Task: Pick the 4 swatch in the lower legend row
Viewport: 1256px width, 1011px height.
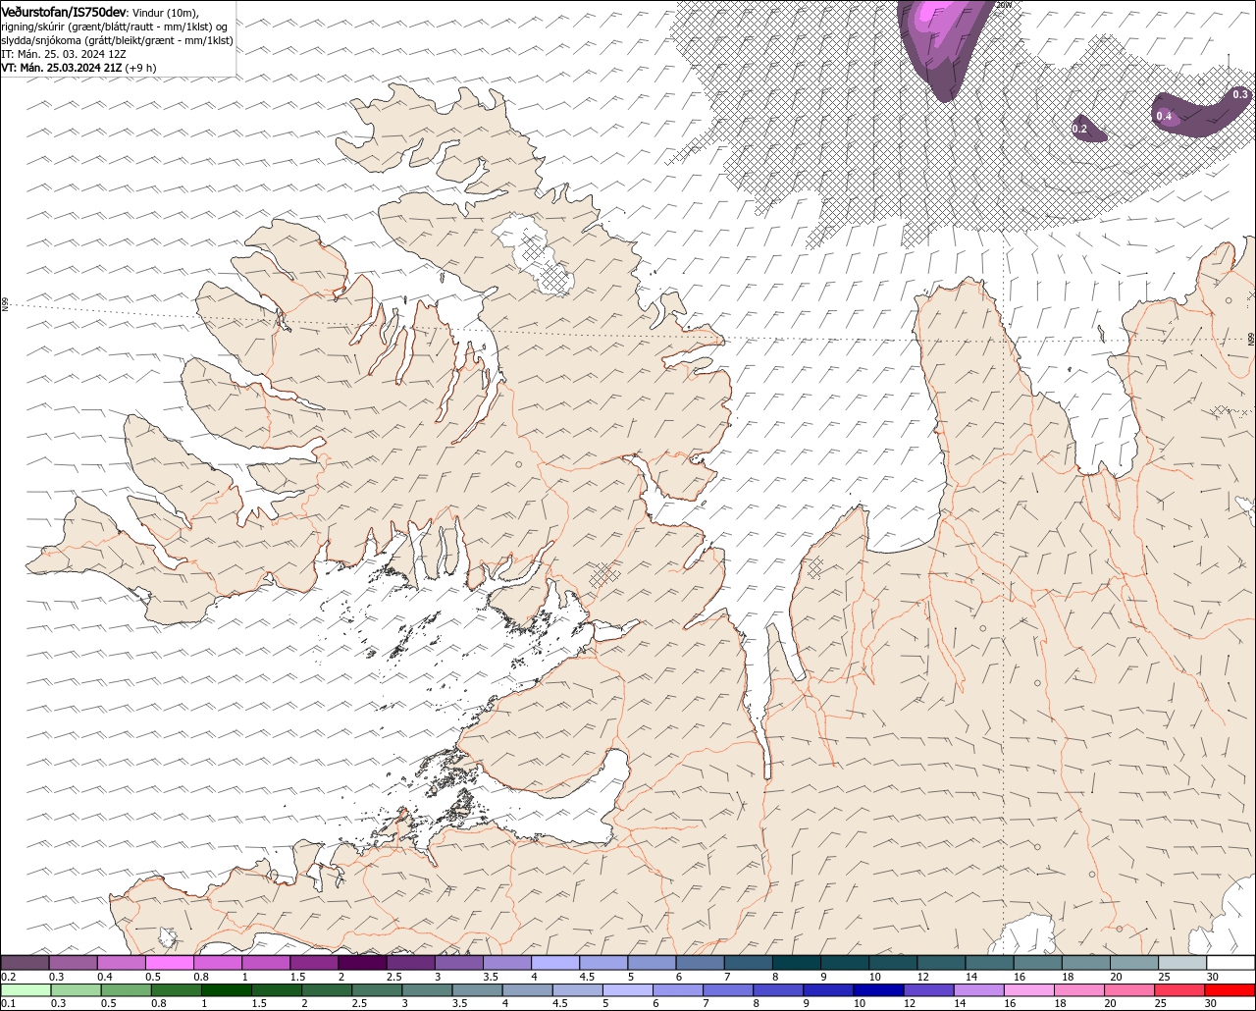Action: coord(526,990)
